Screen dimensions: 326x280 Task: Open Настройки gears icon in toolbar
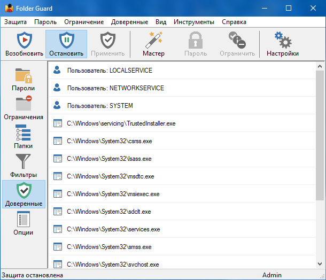click(282, 41)
